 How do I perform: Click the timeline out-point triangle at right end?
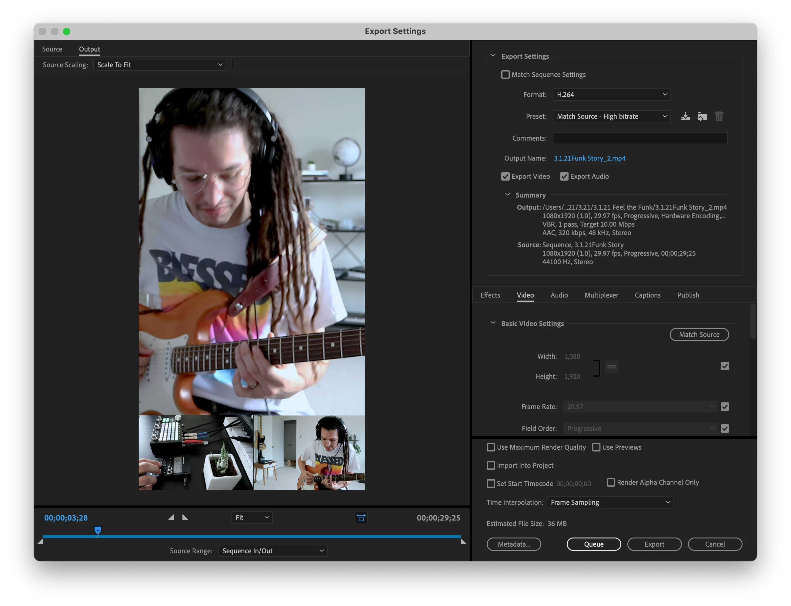click(x=463, y=541)
